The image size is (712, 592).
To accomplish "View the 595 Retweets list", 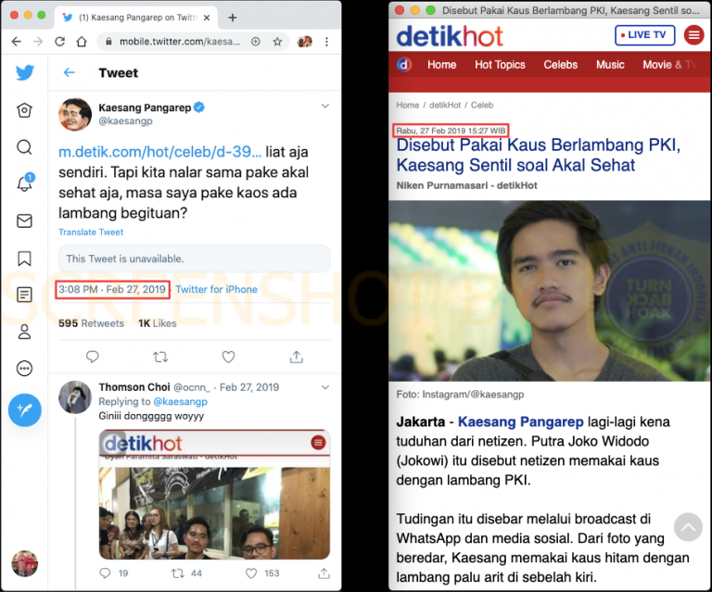I will point(91,323).
